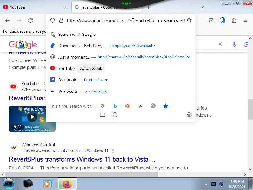Search open tabs with the tab icon
This screenshot has width=253, height=190.
(x=102, y=115)
